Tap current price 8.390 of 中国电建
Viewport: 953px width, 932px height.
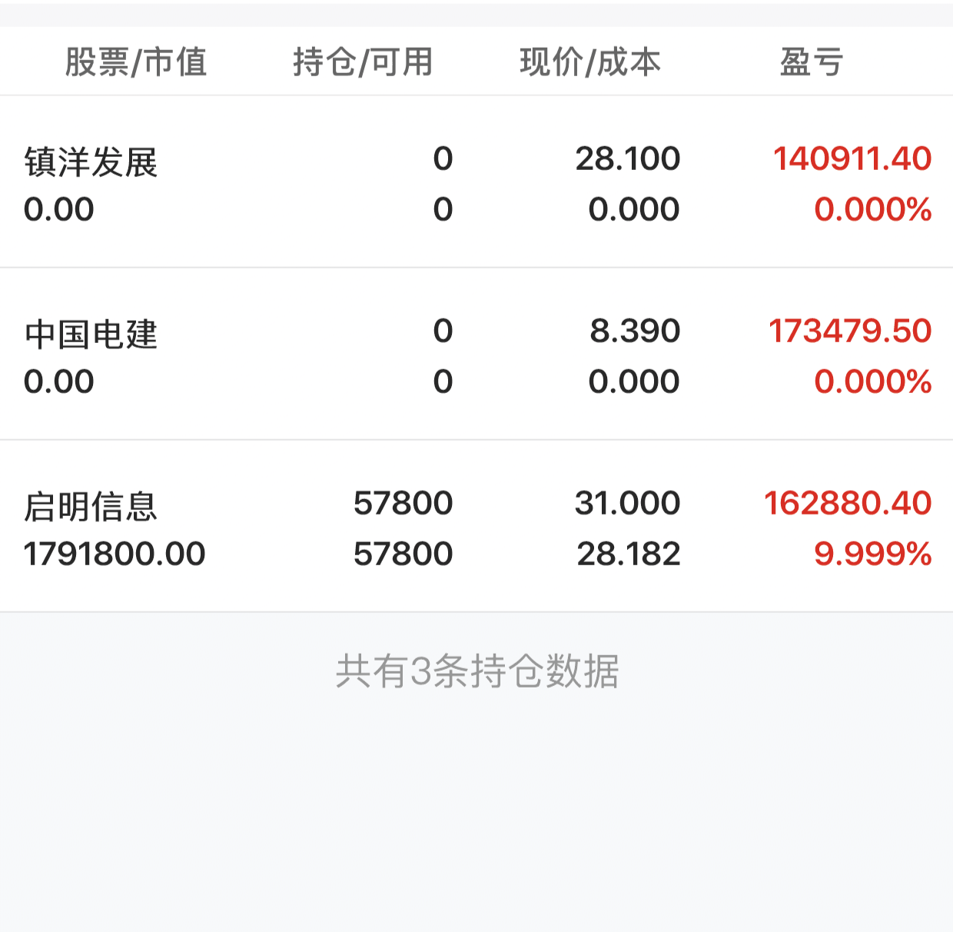(635, 331)
